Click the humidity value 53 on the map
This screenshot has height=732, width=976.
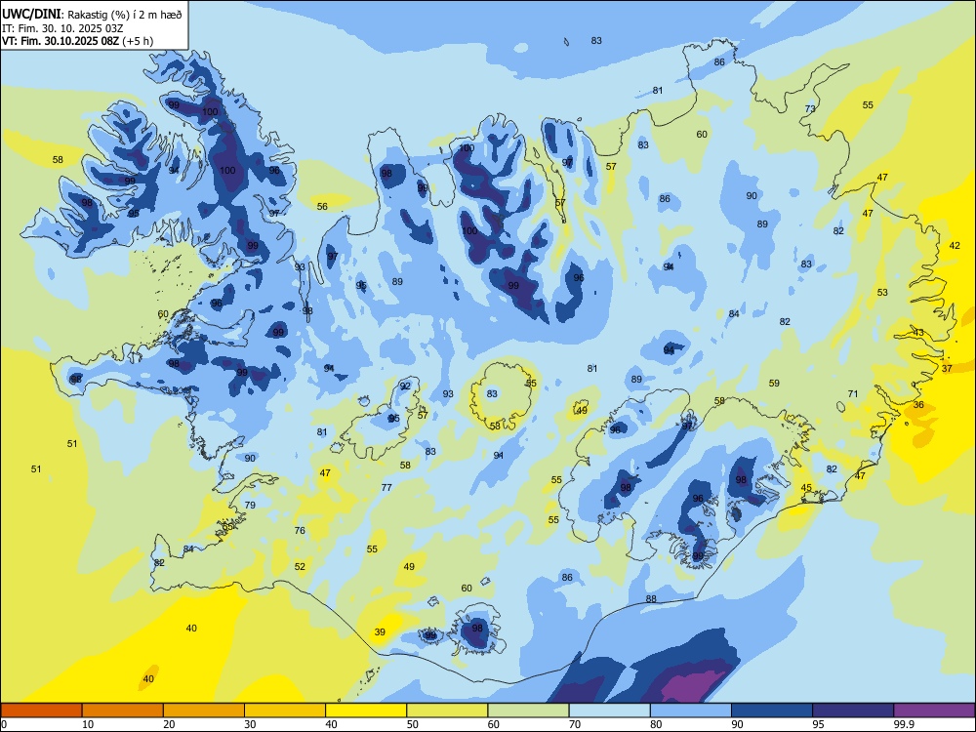[882, 293]
